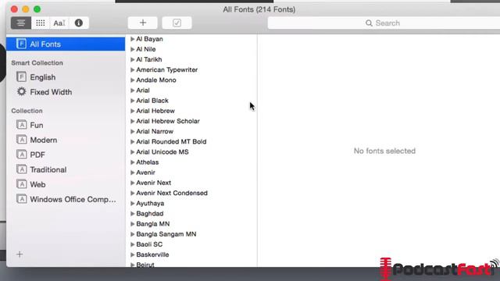Open the Fixed Width collection label
This screenshot has width=500, height=281.
[x=51, y=92]
